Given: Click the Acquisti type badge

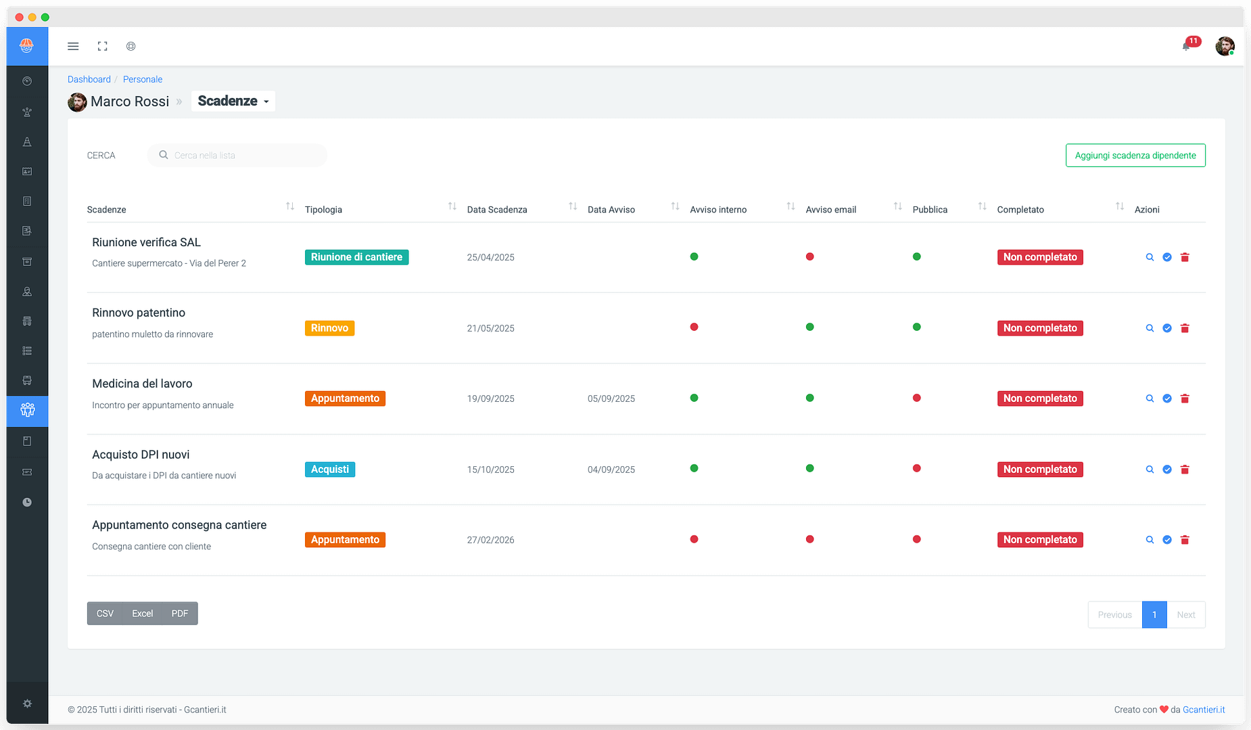Looking at the screenshot, I should coord(330,470).
